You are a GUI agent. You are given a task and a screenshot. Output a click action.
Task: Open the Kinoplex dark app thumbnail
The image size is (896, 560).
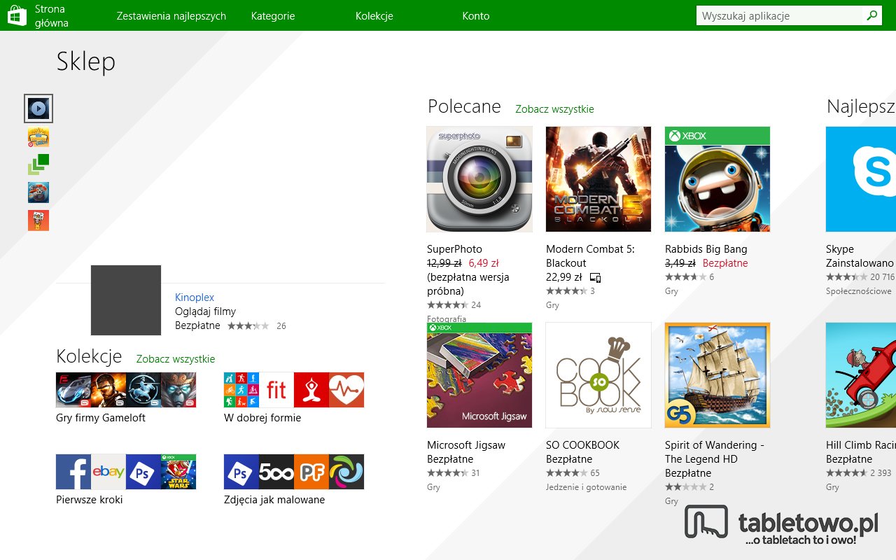(x=126, y=300)
